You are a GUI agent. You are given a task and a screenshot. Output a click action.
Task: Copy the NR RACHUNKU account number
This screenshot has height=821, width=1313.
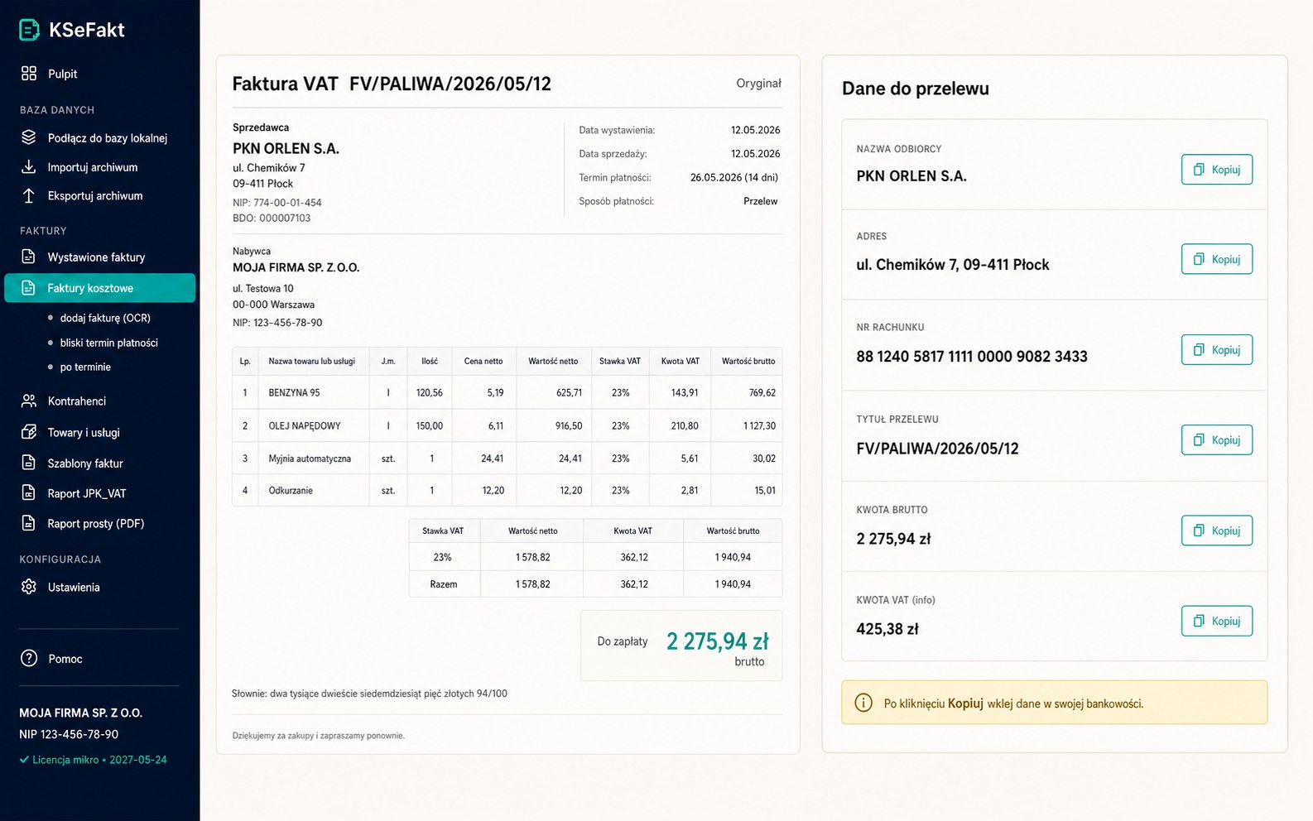(x=1216, y=349)
